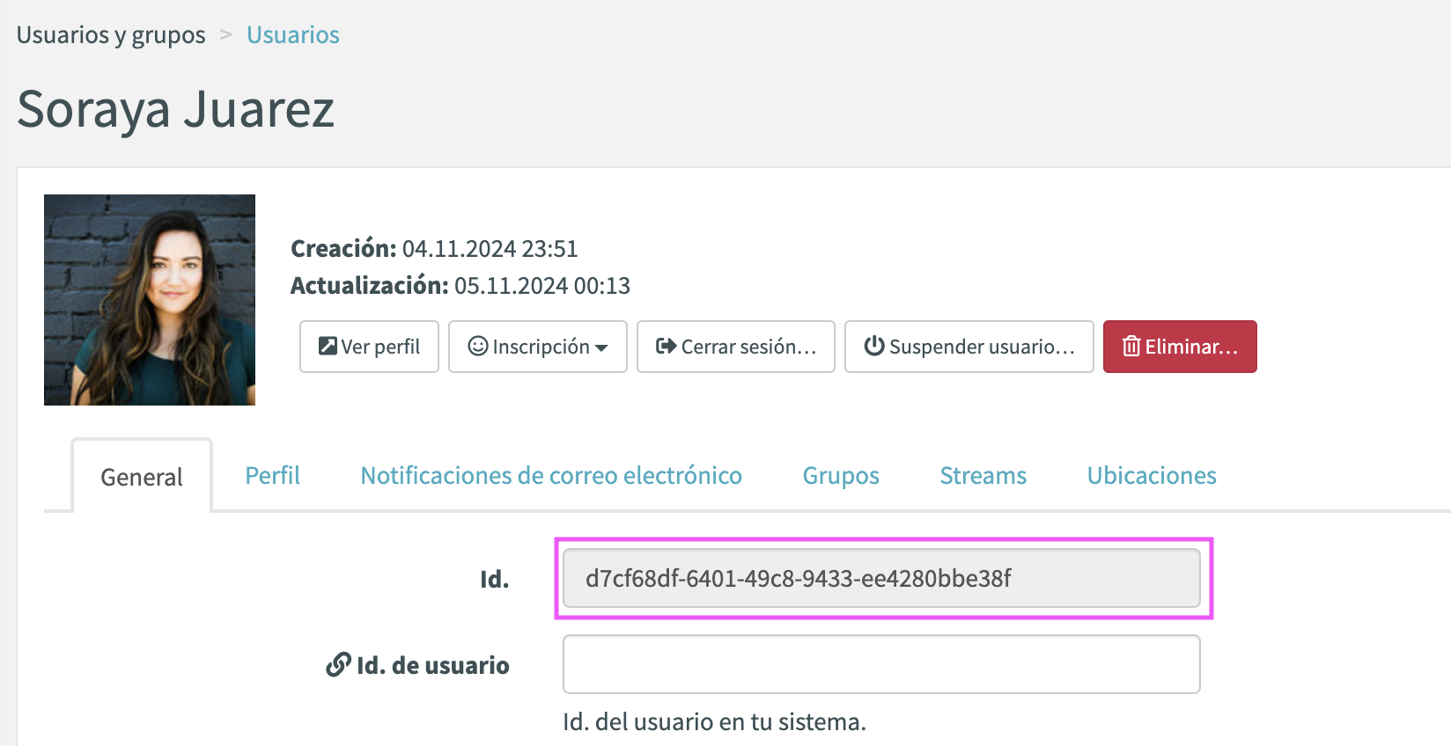Click the Id. de usuario input field

881,664
